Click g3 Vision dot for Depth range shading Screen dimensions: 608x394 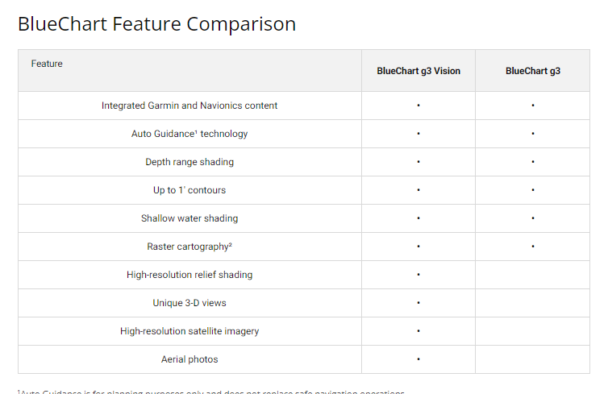[x=419, y=162]
